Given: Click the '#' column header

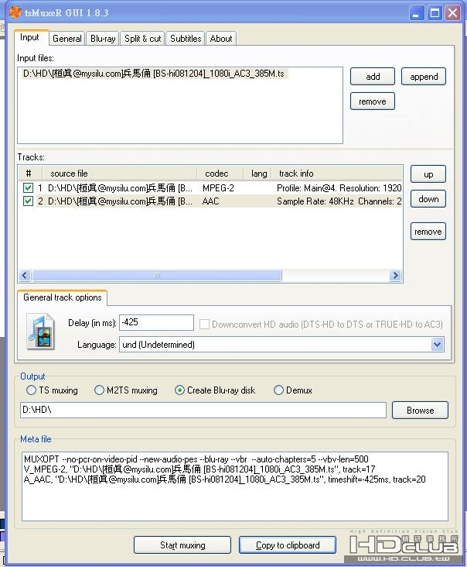Looking at the screenshot, I should [x=30, y=174].
